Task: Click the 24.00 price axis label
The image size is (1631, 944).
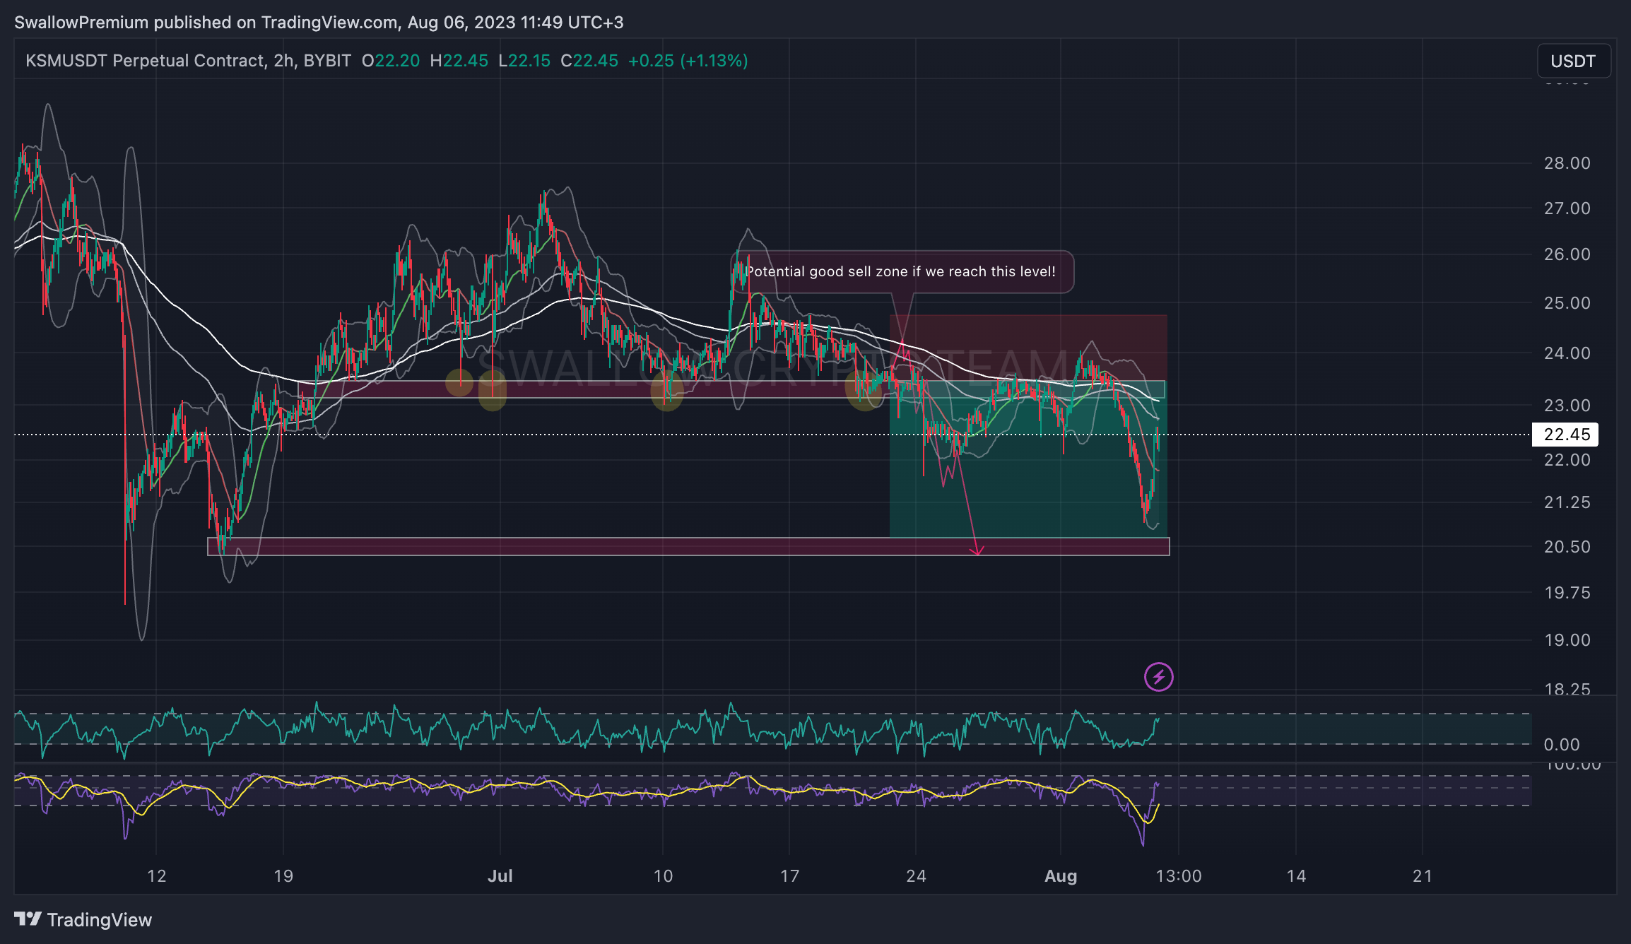Action: [1567, 353]
